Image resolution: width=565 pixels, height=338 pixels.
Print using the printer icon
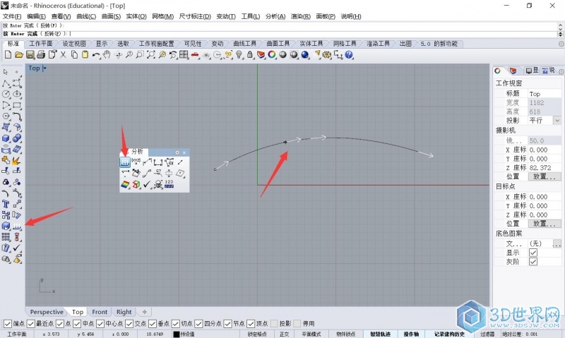tap(41, 55)
